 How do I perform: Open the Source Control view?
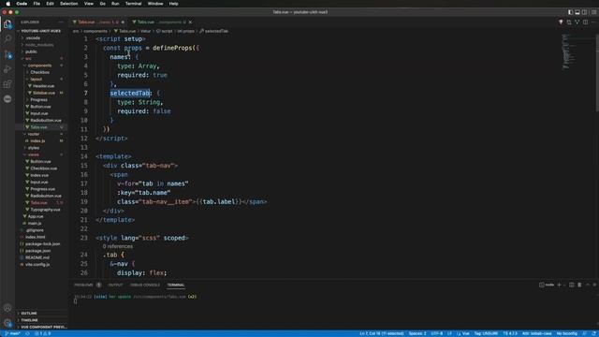7,54
